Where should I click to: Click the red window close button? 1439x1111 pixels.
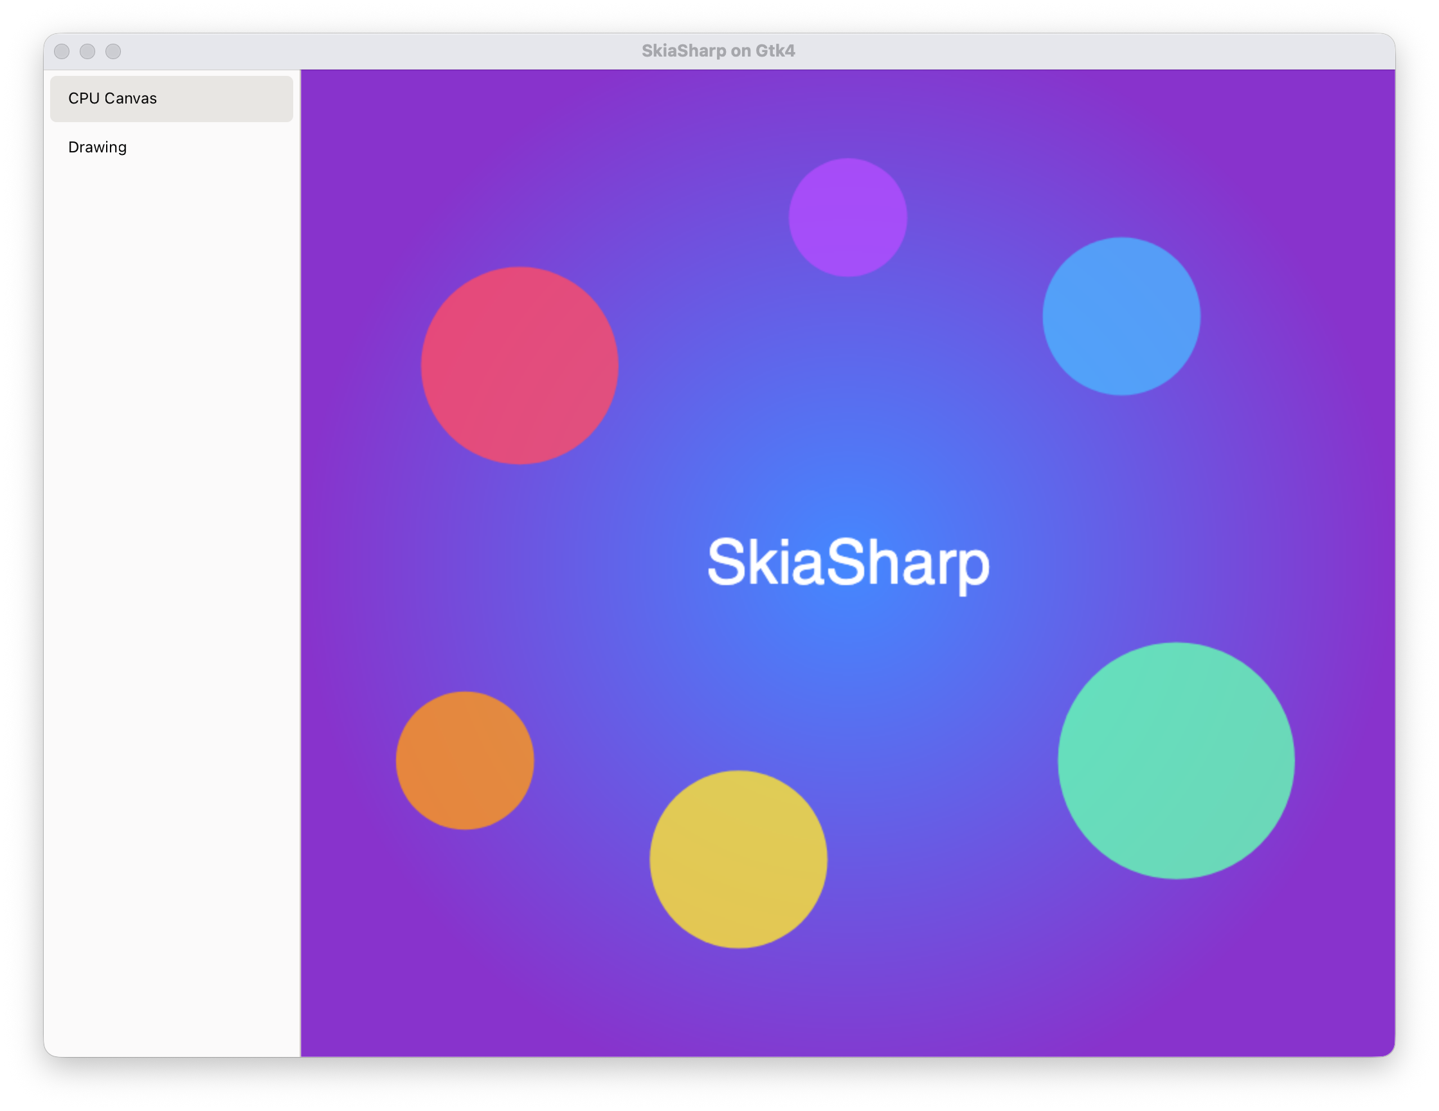click(x=62, y=51)
